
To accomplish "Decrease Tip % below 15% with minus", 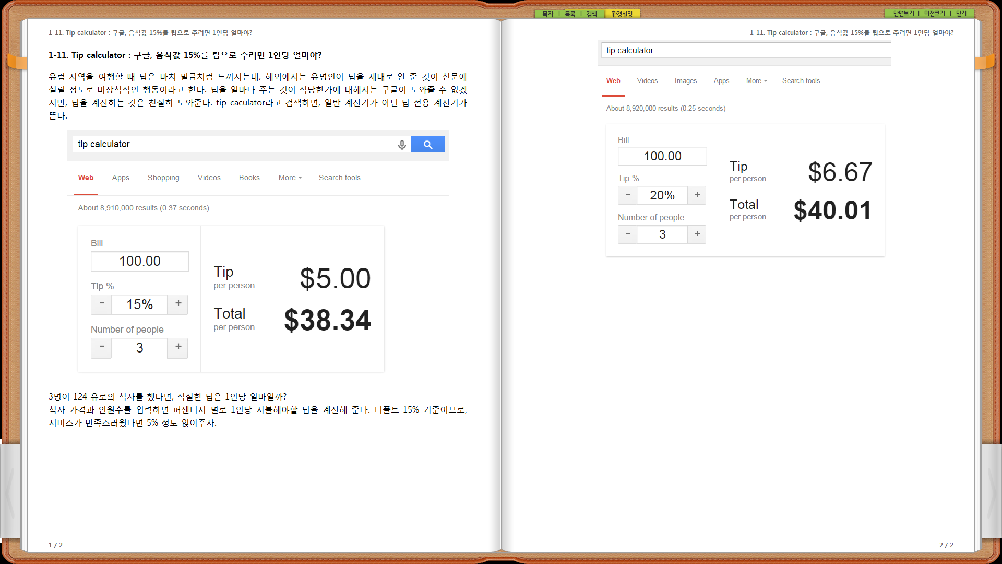I will (102, 304).
